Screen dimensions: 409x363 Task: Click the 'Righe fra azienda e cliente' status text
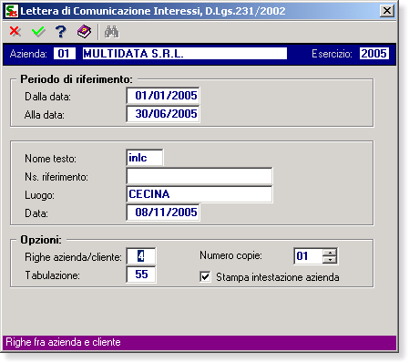pos(63,342)
